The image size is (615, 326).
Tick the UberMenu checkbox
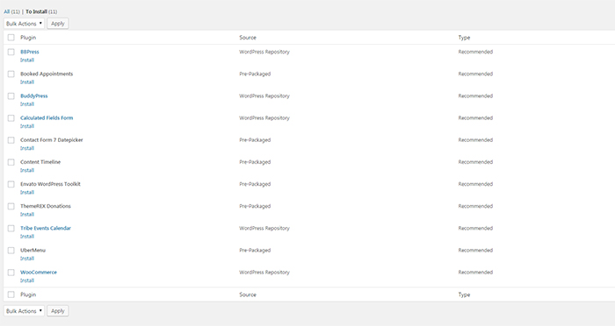pyautogui.click(x=11, y=250)
